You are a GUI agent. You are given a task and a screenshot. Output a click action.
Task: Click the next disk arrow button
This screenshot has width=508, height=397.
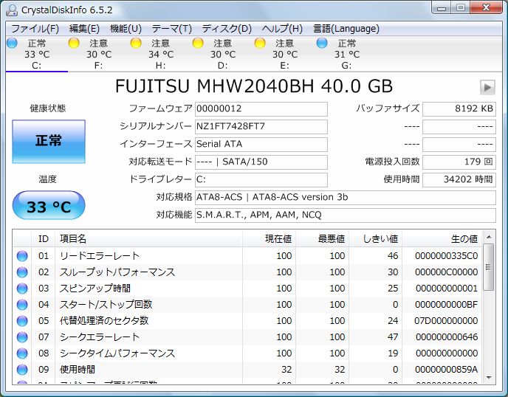pos(487,87)
